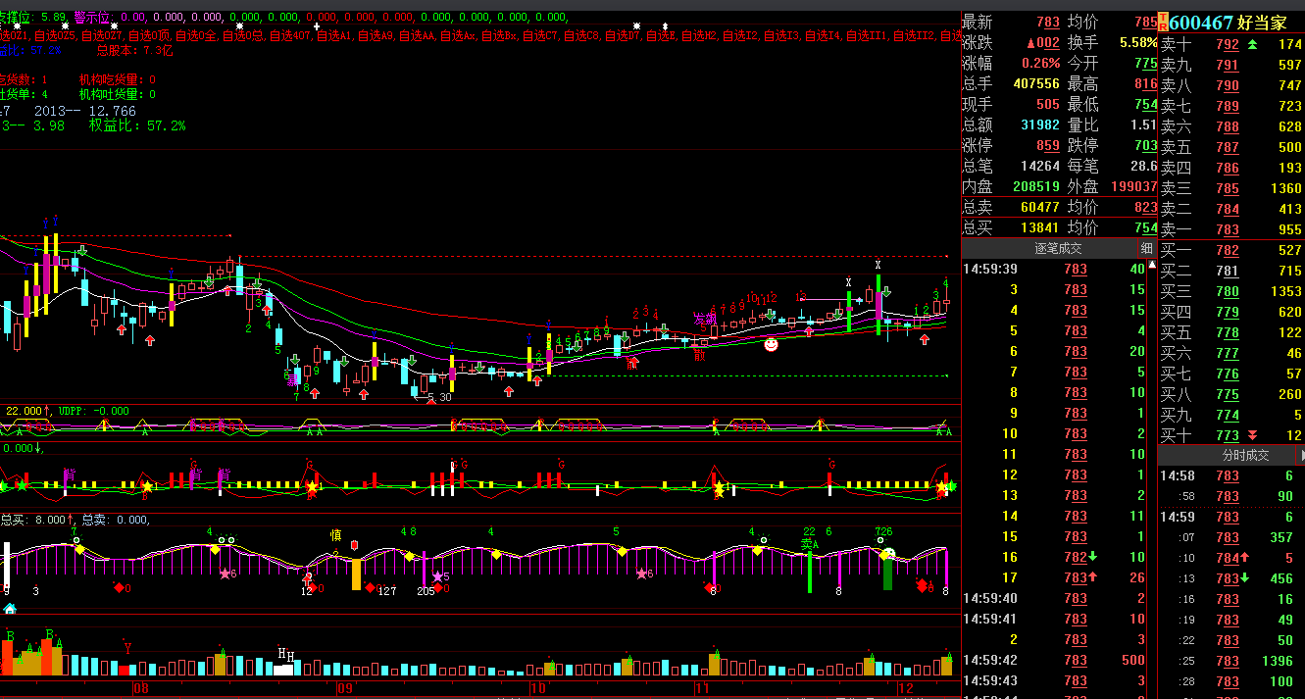Screen dimensions: 1305x699
Task: Click the 总买 value 13841
Action: coord(1039,227)
